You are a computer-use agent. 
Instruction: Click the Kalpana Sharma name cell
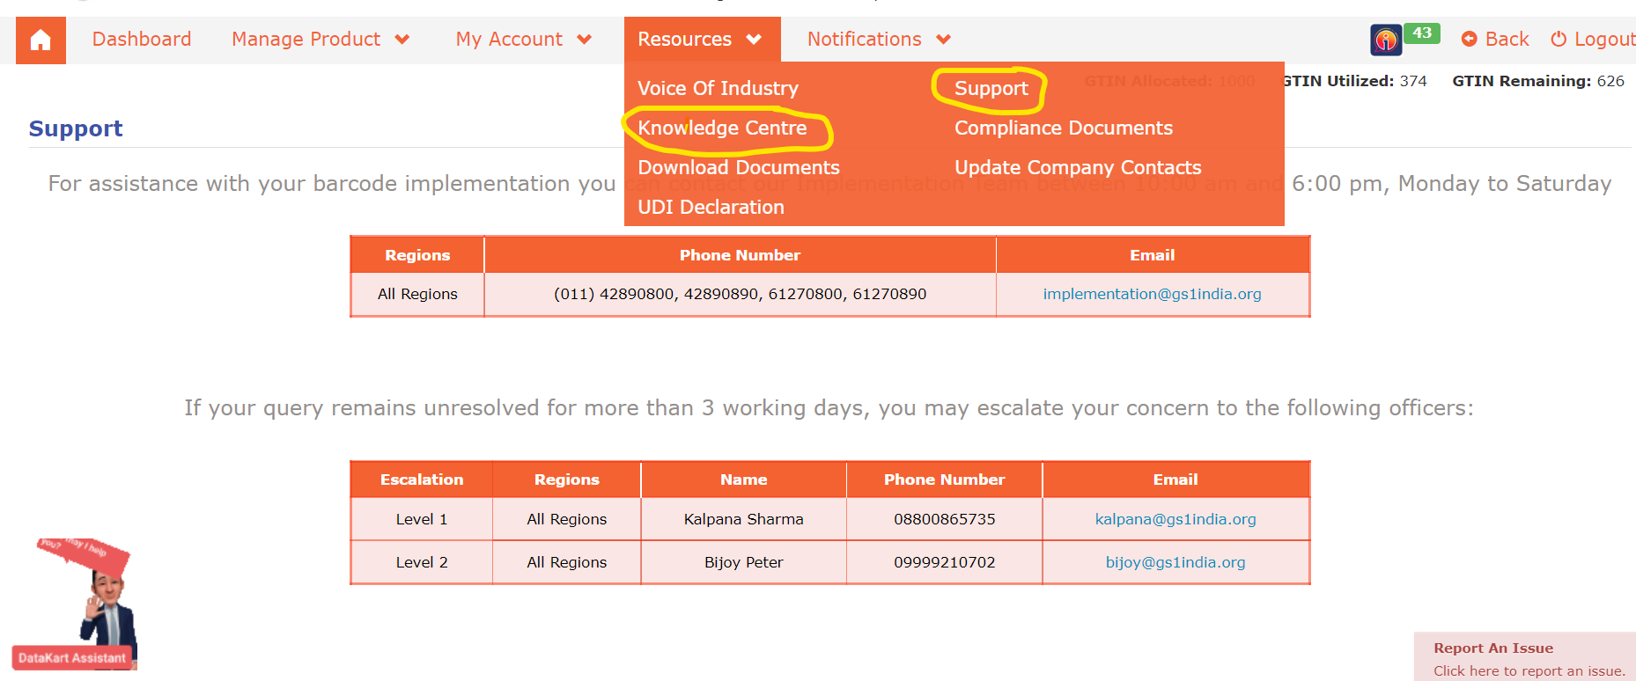(x=744, y=519)
